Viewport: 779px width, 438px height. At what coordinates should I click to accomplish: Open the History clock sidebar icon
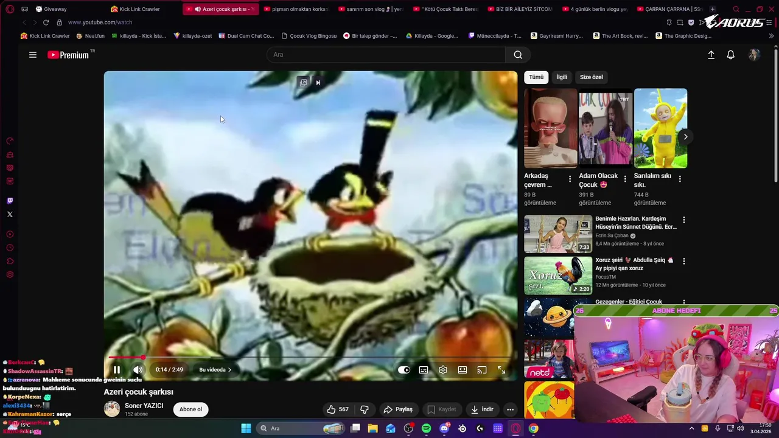click(x=10, y=248)
